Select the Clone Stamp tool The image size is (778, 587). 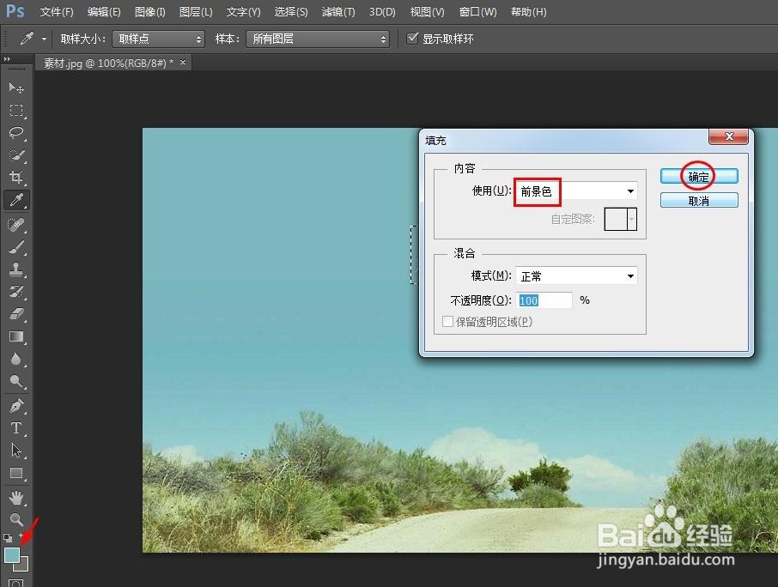pyautogui.click(x=15, y=269)
